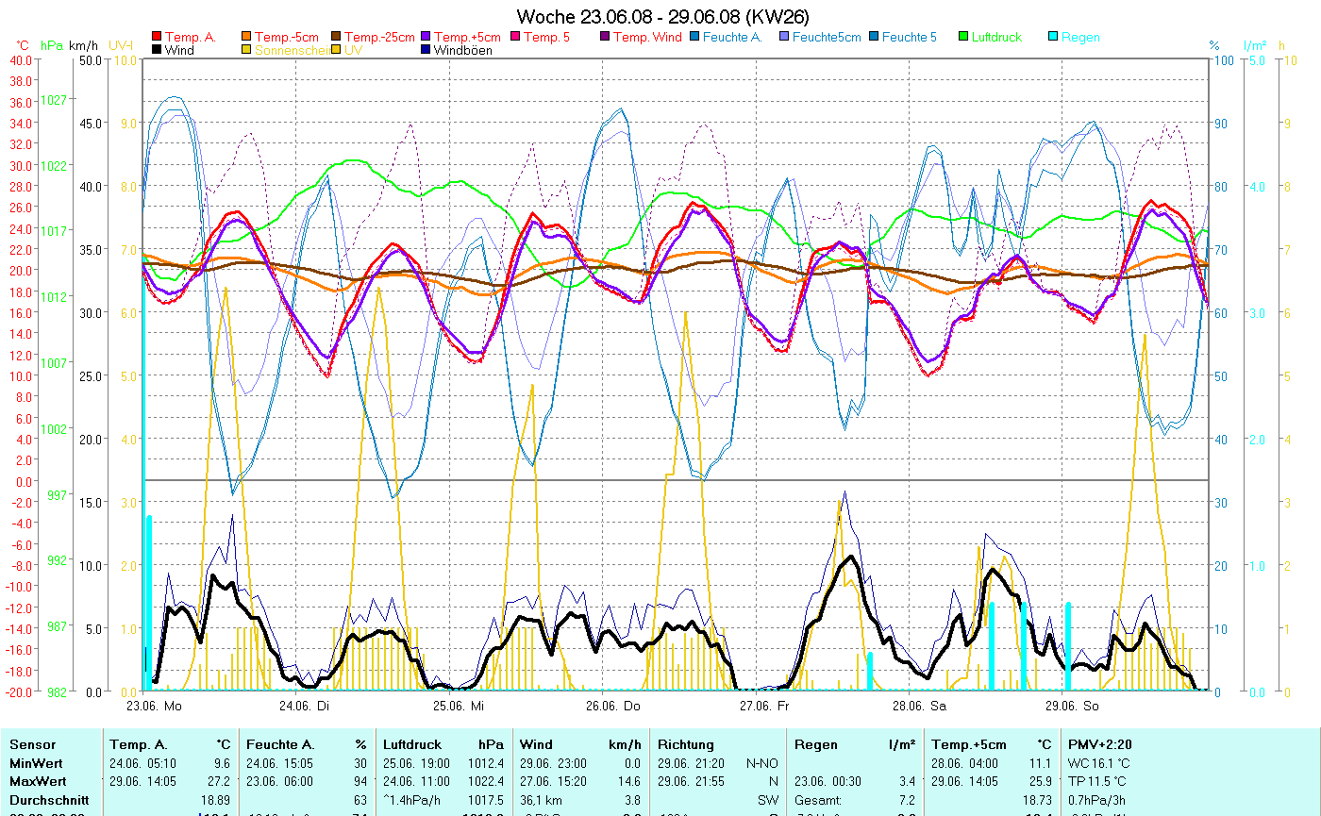Click the Temp. Wind legend swatch
The height and width of the screenshot is (816, 1321).
[x=605, y=37]
